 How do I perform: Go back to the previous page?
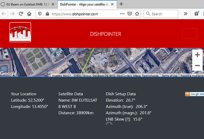[x=4, y=14]
